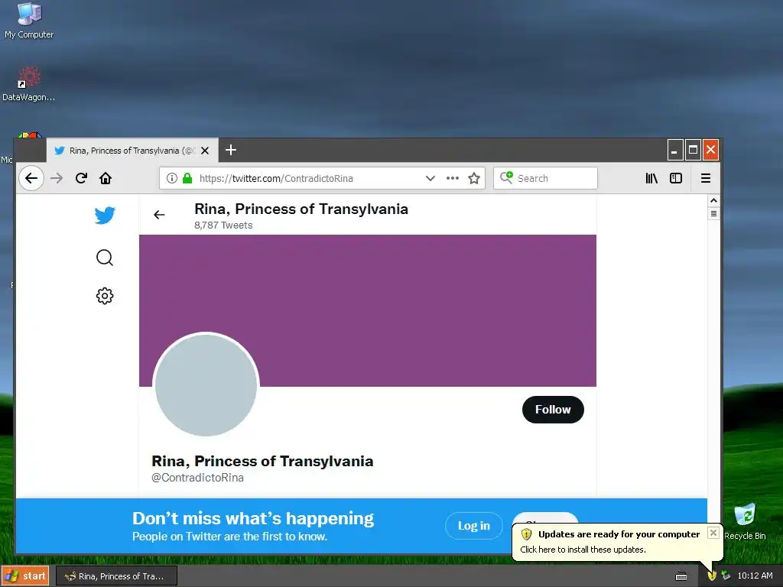The width and height of the screenshot is (783, 587).
Task: Toggle the browser sidebar view
Action: (676, 178)
